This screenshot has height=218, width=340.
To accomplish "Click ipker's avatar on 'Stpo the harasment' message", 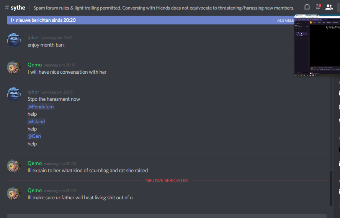I will click(14, 94).
